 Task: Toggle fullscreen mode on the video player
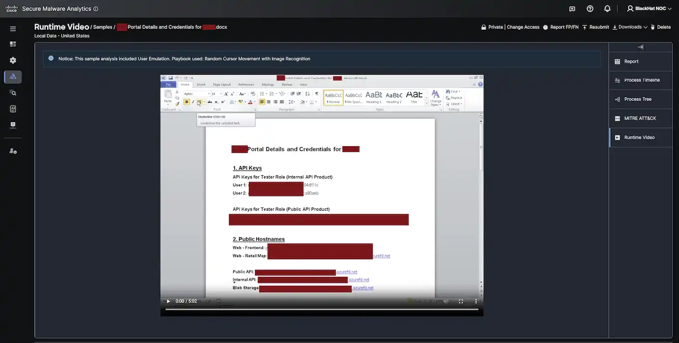pyautogui.click(x=461, y=301)
